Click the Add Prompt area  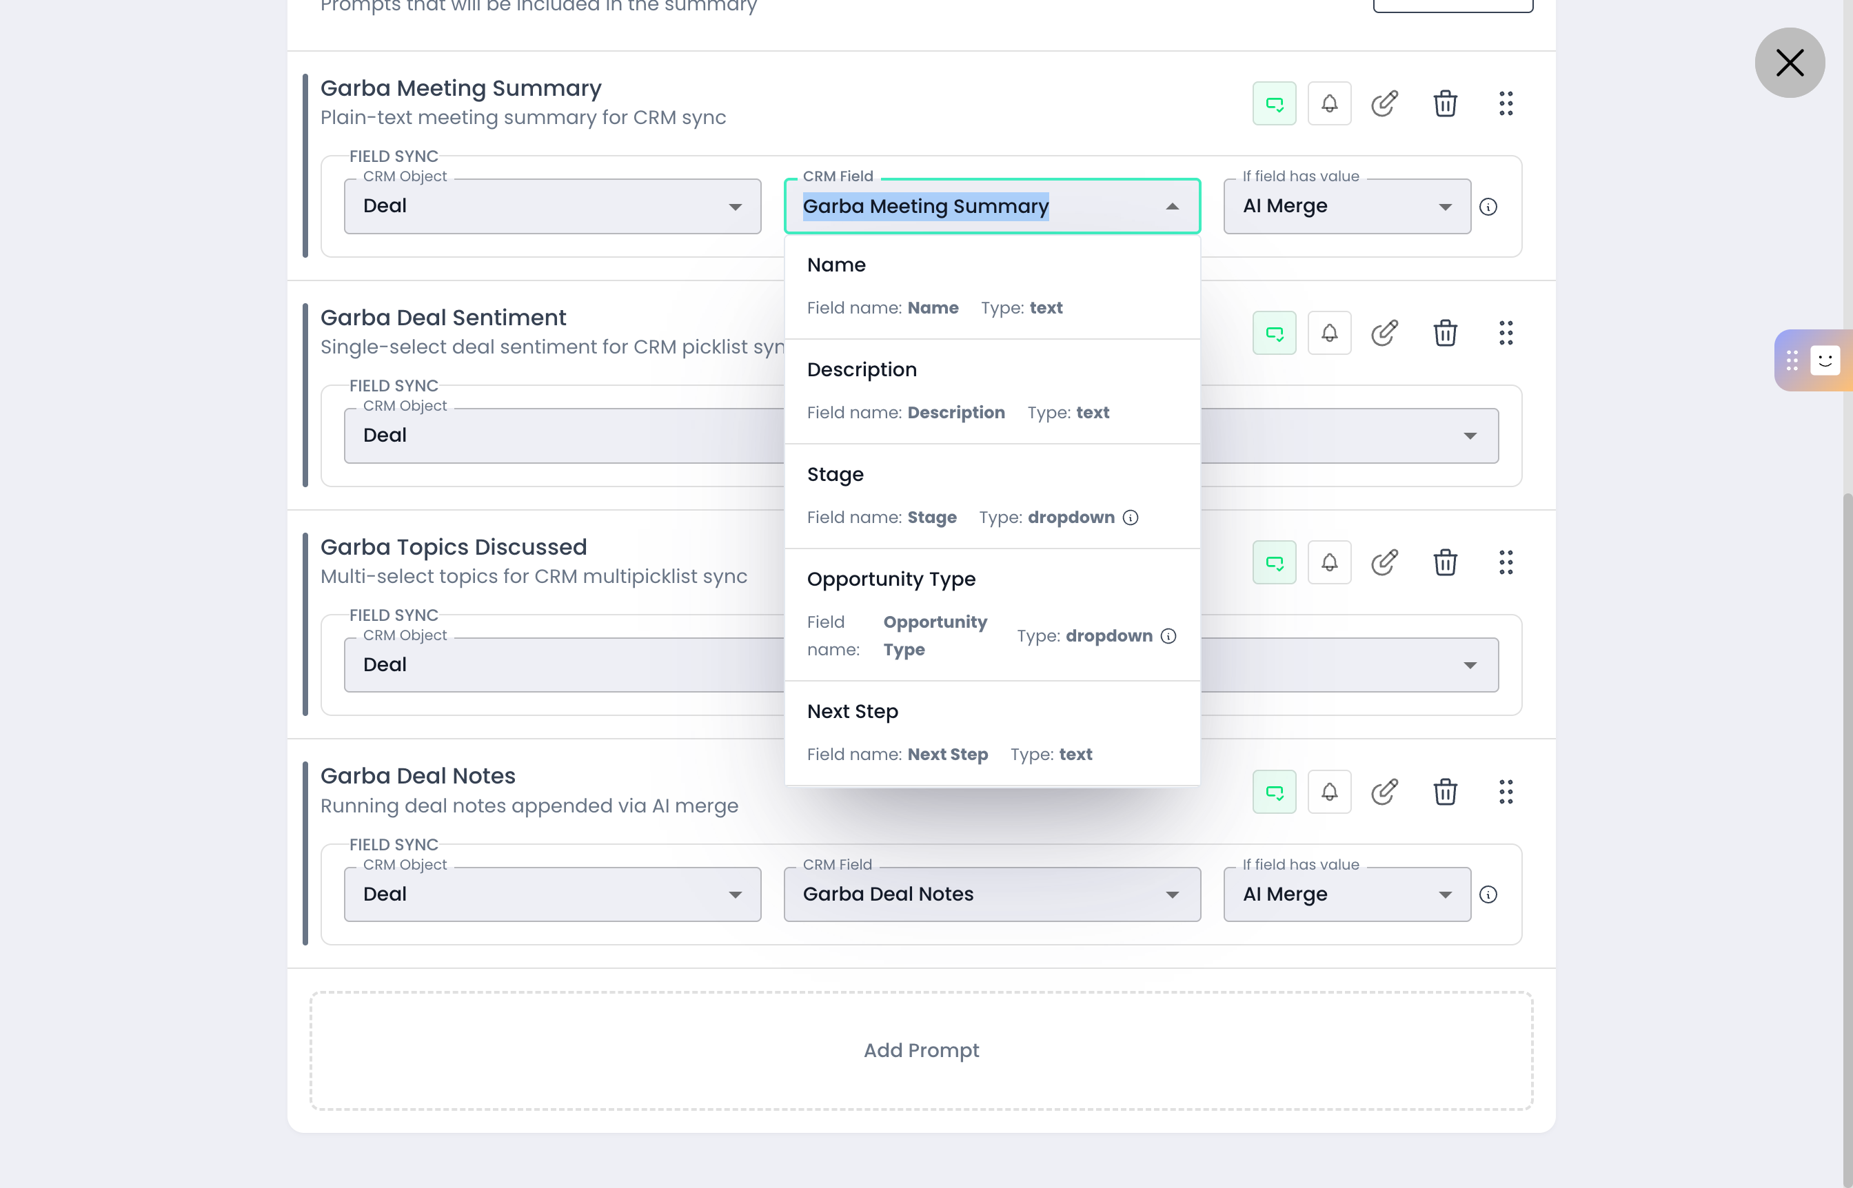921,1051
